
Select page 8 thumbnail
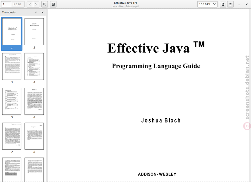tap(34, 136)
